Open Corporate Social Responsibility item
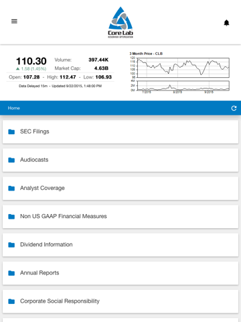Screen dimensions: 241x322 pyautogui.click(x=120, y=301)
